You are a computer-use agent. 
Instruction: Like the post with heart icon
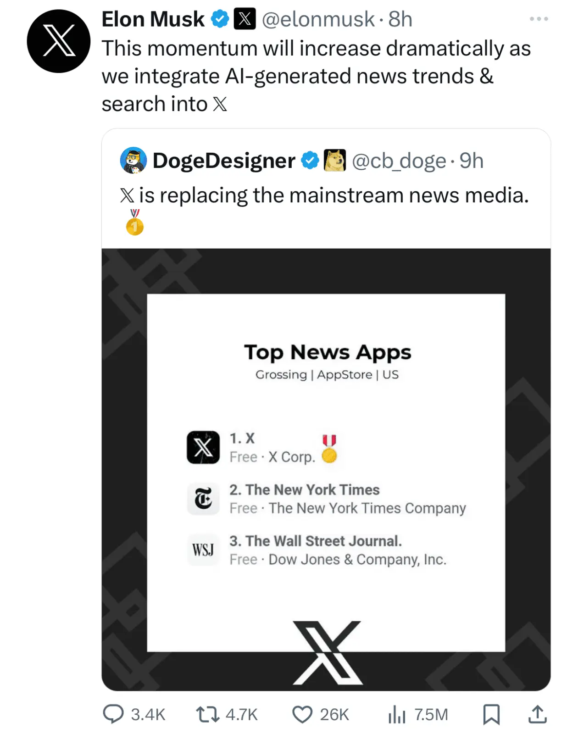pyautogui.click(x=302, y=714)
